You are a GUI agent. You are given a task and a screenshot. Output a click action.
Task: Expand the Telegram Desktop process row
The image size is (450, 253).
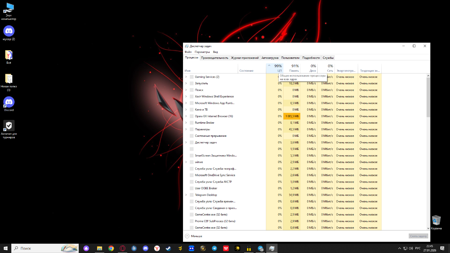click(x=186, y=195)
